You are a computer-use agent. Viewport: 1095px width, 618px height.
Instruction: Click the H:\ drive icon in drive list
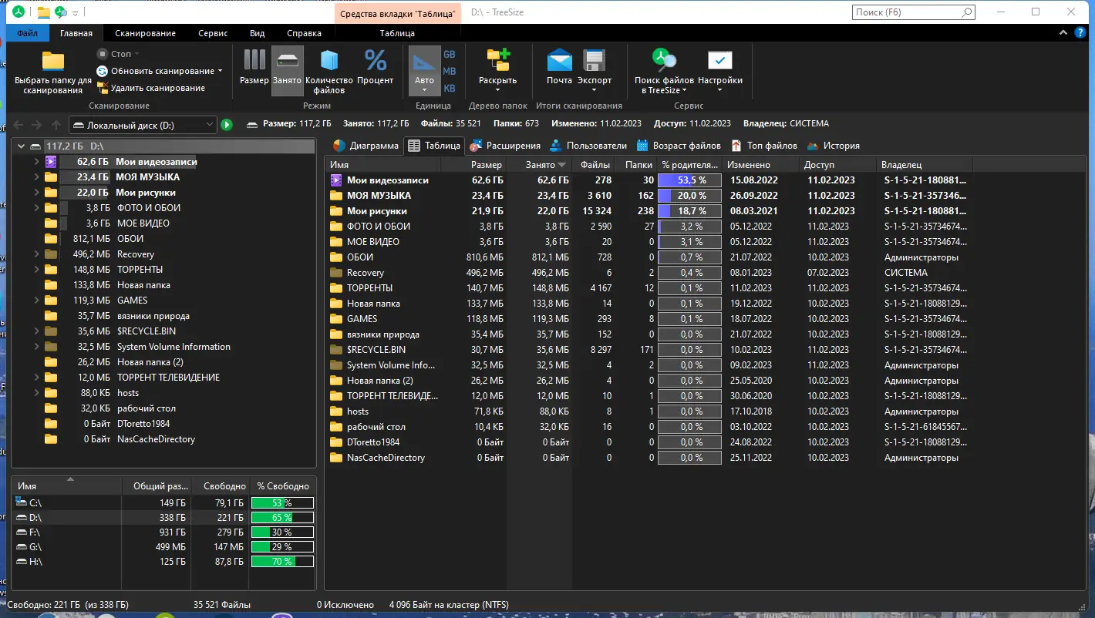coord(22,562)
